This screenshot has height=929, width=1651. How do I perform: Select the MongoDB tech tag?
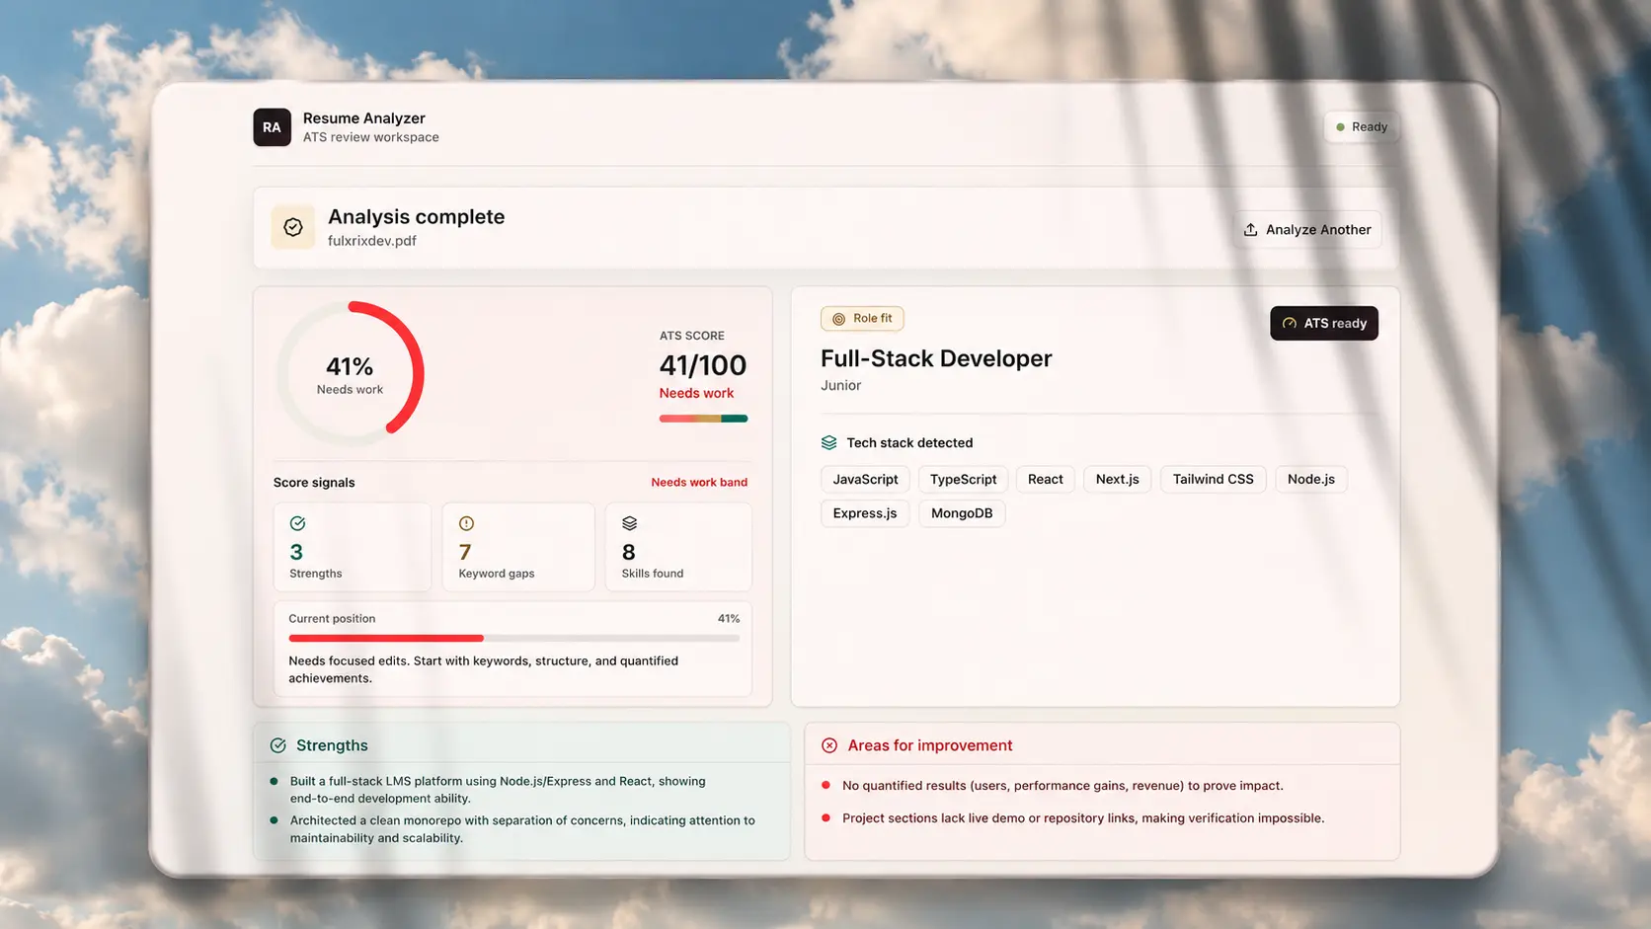point(962,513)
